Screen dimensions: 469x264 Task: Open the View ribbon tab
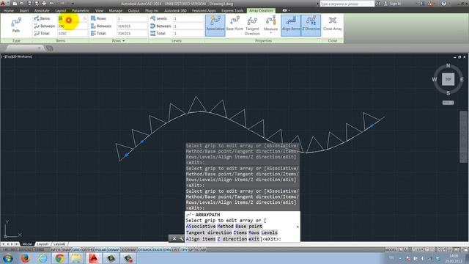(x=100, y=10)
